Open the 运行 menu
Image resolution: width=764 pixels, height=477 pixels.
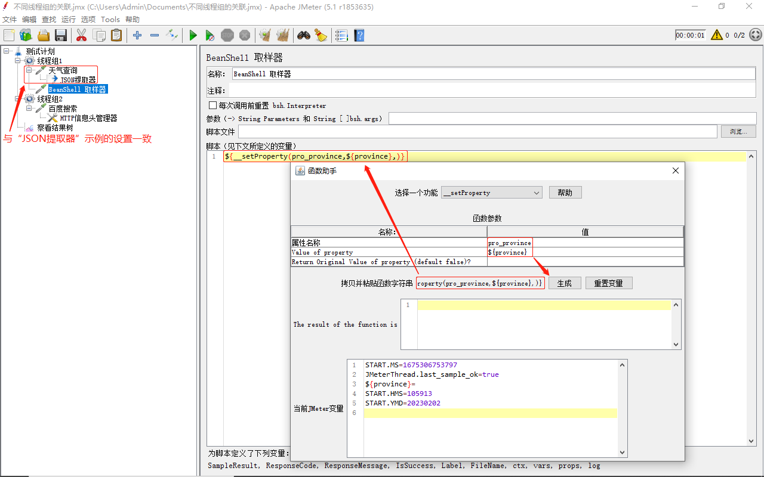69,19
